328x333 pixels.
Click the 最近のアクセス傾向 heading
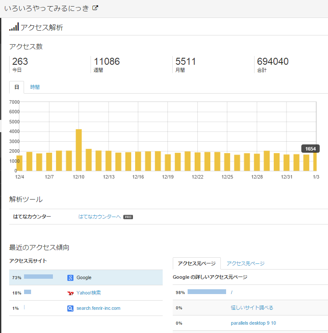(x=39, y=247)
